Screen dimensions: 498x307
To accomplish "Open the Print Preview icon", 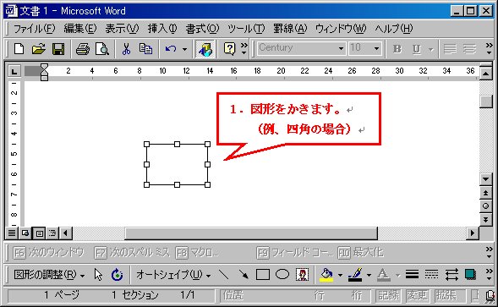I will coord(102,48).
